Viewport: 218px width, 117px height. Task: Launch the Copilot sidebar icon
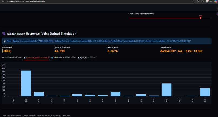pos(216,1)
